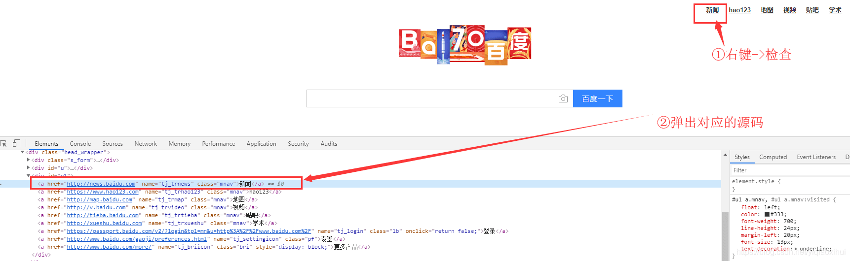Click the gaoji/preferences.html href in source

[x=137, y=239]
